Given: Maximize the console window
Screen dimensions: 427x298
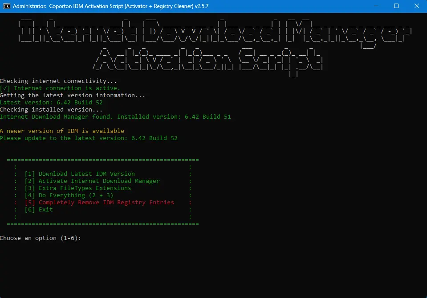Looking at the screenshot, I should tap(396, 6).
